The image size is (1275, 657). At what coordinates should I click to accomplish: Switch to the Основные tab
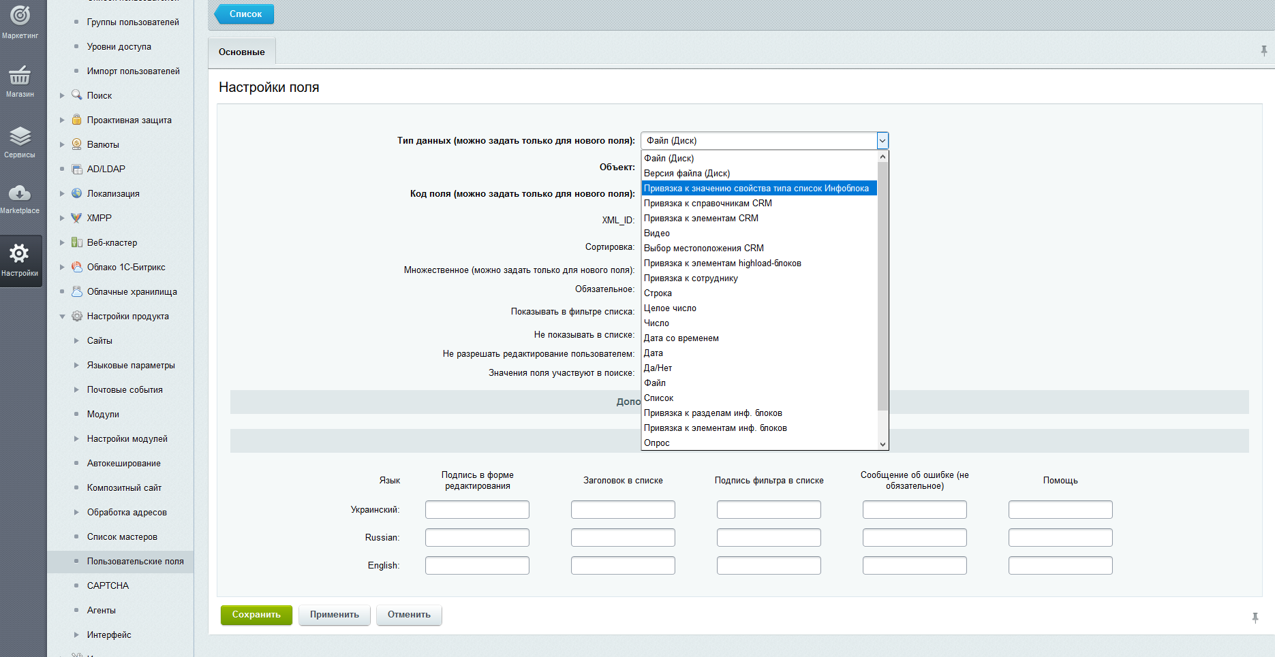point(241,52)
